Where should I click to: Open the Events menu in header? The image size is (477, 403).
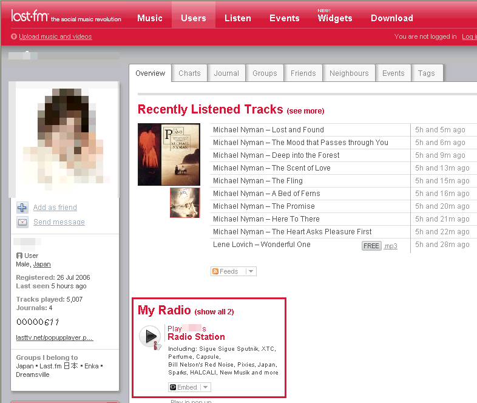point(285,18)
